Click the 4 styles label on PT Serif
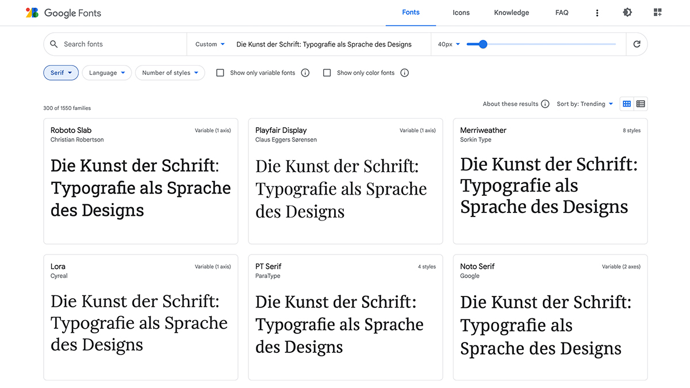Viewport: 690px width, 388px height. pos(427,267)
